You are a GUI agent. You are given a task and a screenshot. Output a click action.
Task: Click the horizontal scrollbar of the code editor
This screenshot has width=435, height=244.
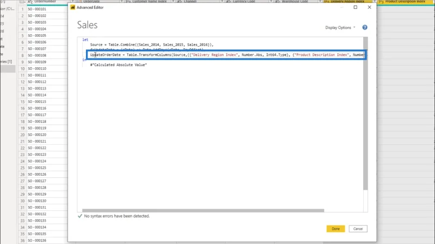coord(203,210)
